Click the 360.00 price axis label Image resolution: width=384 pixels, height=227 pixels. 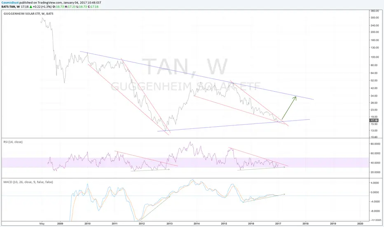tap(375, 11)
